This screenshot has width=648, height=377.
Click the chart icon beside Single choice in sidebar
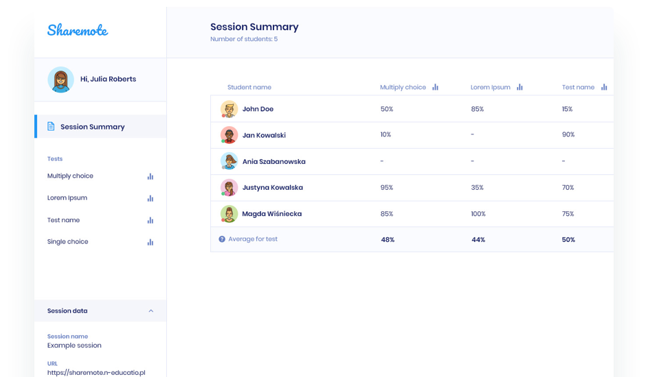point(150,242)
